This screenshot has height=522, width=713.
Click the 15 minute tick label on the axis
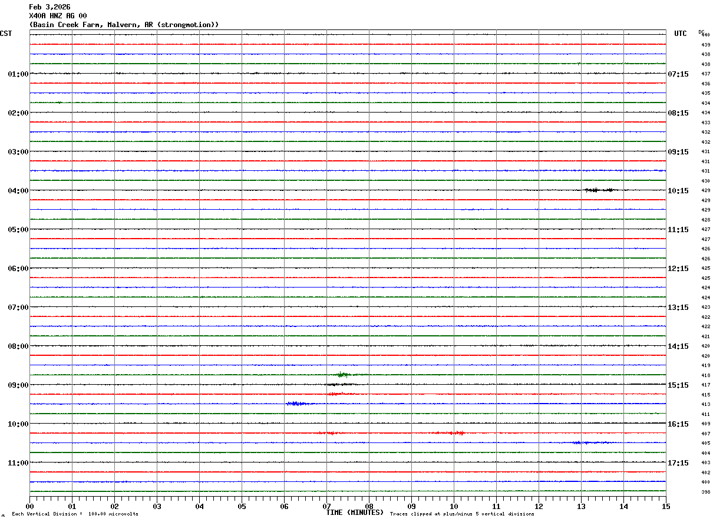coord(666,507)
